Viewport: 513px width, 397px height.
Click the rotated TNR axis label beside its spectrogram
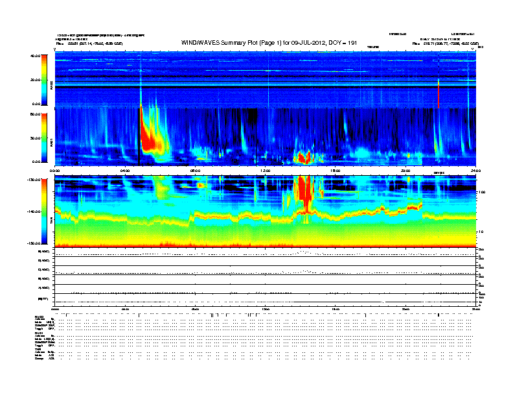pos(51,222)
